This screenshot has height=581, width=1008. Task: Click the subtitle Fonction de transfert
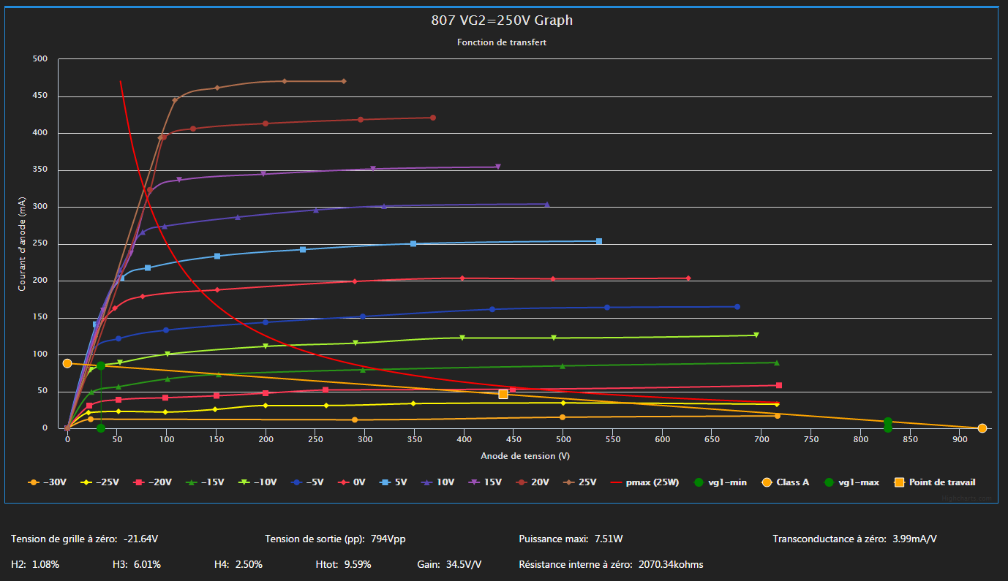click(x=502, y=42)
